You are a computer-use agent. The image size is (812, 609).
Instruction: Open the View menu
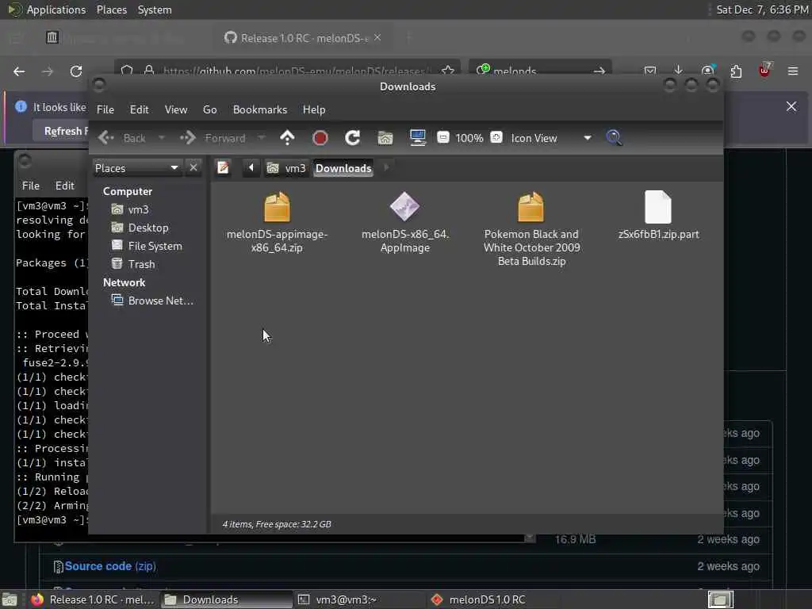pos(176,109)
